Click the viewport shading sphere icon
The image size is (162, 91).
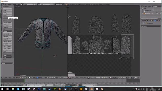(30, 78)
